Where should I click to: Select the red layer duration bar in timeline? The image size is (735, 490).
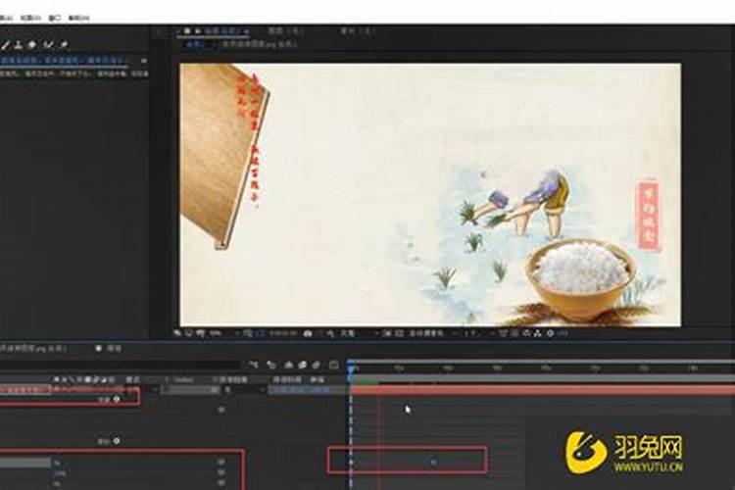coord(543,390)
